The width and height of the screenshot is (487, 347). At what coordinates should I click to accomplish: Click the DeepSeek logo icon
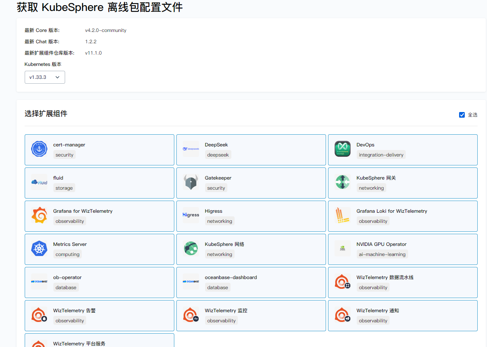(191, 149)
